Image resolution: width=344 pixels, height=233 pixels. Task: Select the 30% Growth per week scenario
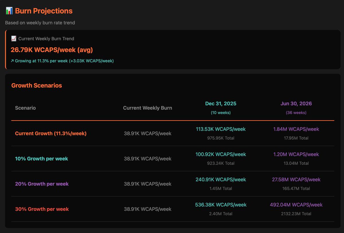(x=42, y=209)
